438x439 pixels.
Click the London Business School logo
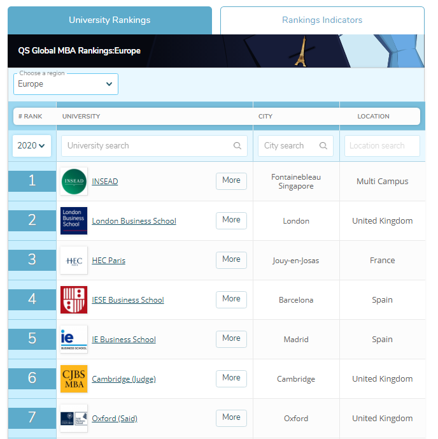point(74,221)
